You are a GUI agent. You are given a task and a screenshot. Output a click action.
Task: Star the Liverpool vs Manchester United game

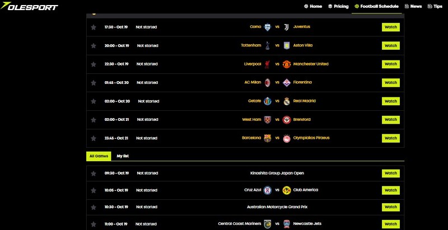tap(94, 64)
